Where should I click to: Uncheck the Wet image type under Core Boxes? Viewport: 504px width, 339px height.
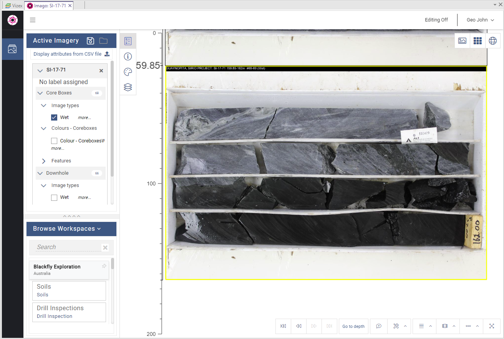tap(54, 117)
